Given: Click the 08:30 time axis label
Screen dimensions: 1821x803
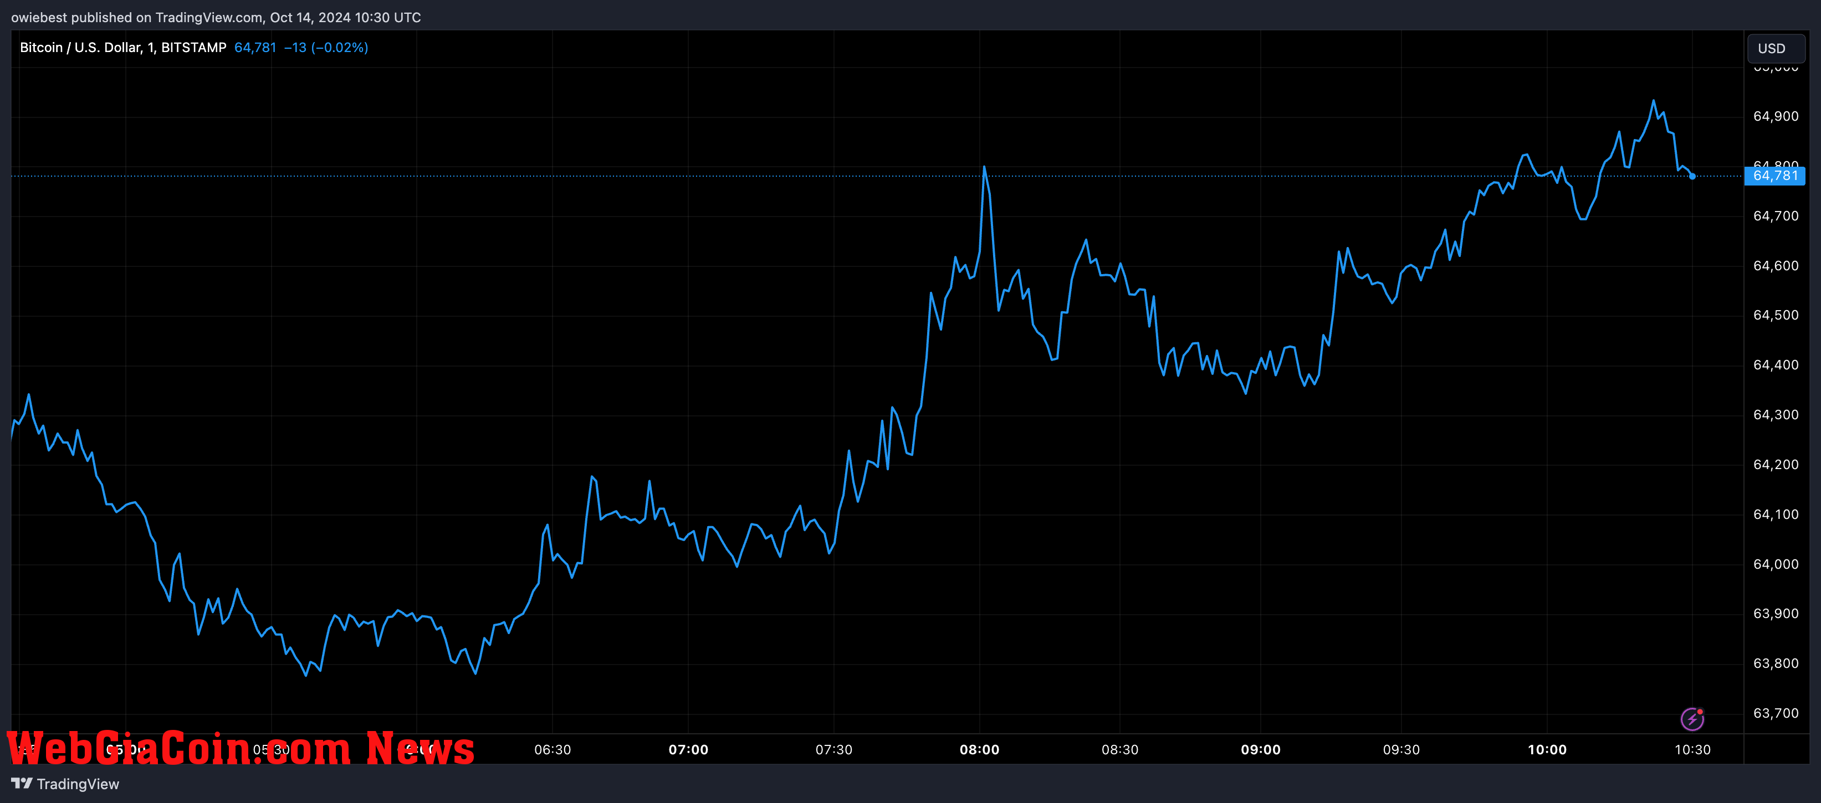Looking at the screenshot, I should 1120,749.
